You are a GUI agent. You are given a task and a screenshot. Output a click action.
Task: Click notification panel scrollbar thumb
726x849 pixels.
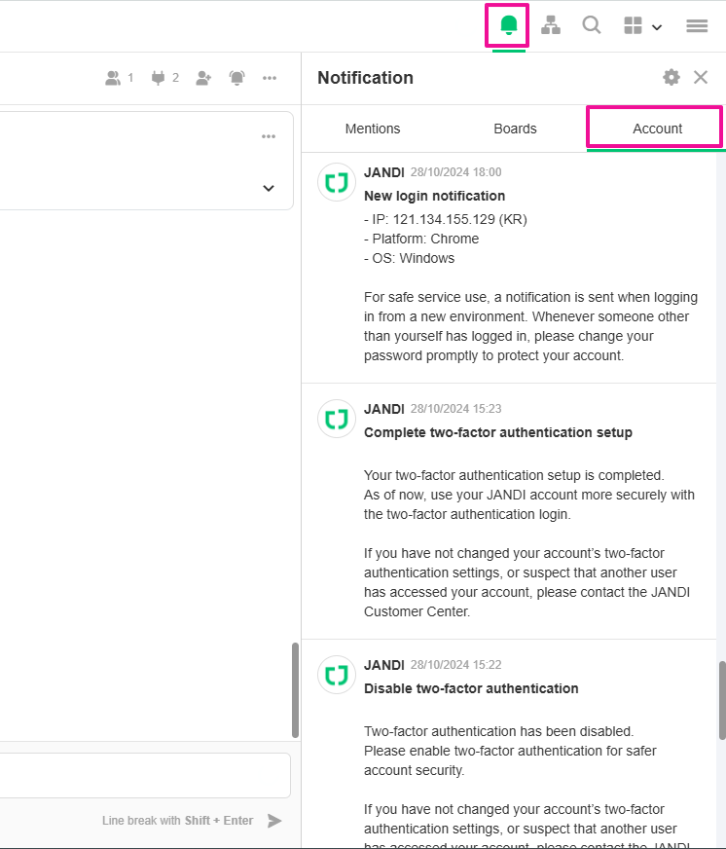722,700
